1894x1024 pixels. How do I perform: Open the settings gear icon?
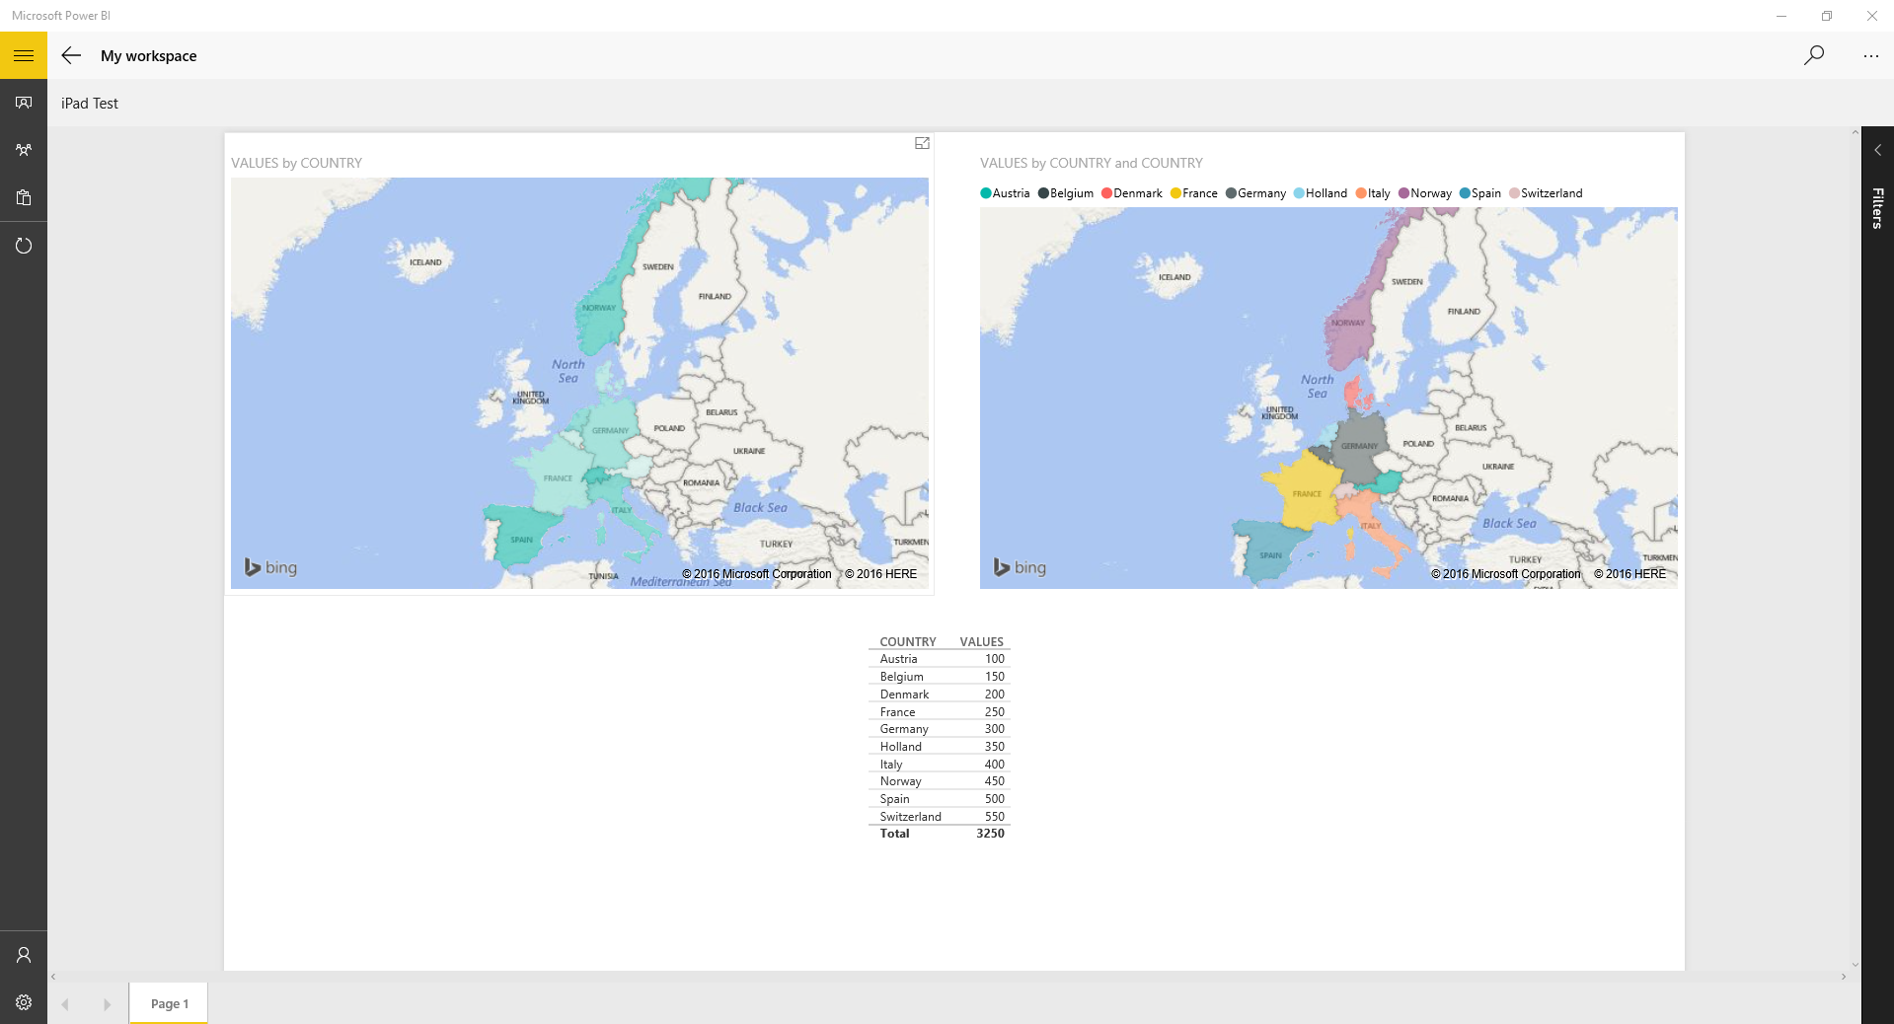click(24, 1002)
